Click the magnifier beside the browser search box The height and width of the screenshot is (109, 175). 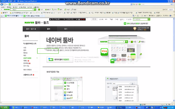coord(172,4)
